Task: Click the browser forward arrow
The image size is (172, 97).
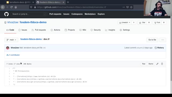Action: (7, 7)
